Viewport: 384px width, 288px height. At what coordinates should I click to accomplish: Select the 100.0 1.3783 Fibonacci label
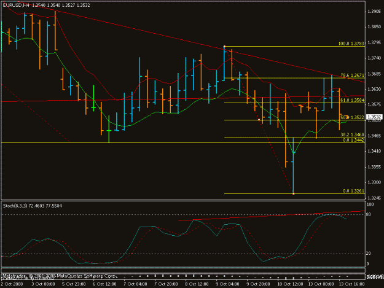pyautogui.click(x=351, y=44)
